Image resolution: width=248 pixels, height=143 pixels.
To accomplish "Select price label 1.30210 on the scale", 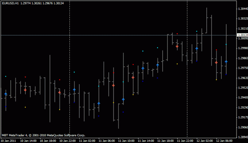I will click(x=243, y=29).
